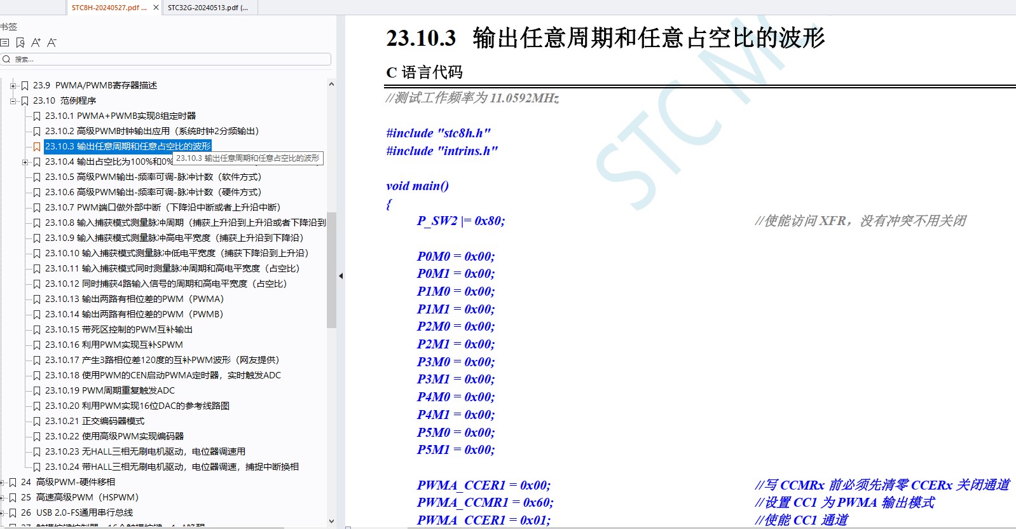The image size is (1016, 529).
Task: Click the code line "void main()"
Action: point(417,186)
